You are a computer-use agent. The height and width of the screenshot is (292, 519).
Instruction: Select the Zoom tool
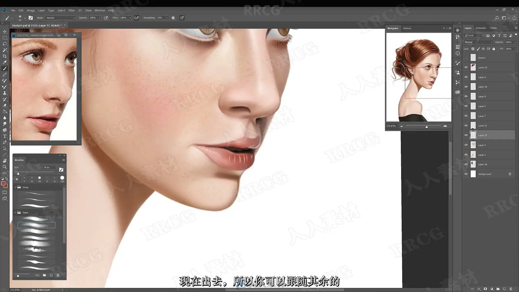[x=5, y=167]
